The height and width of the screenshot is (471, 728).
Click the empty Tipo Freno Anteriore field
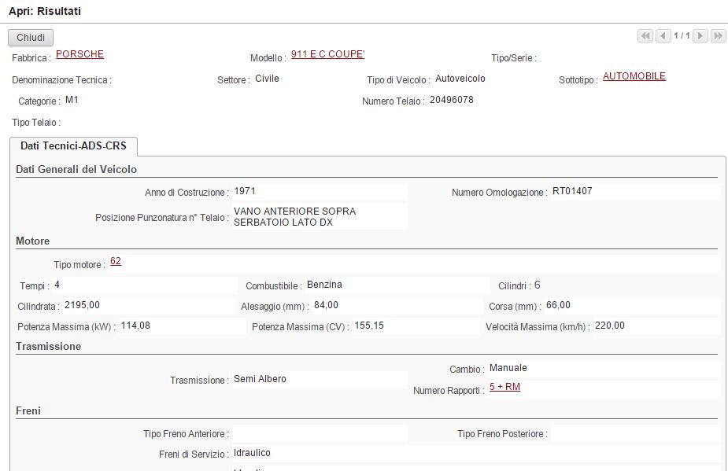[x=319, y=433]
